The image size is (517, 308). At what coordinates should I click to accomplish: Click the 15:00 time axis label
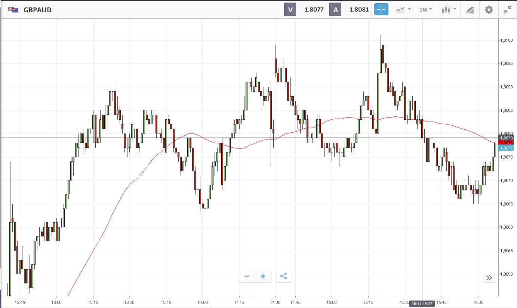[332, 302]
